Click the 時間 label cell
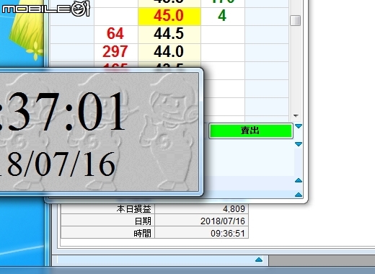Screen dimensions: 375x274 pyautogui.click(x=108, y=233)
